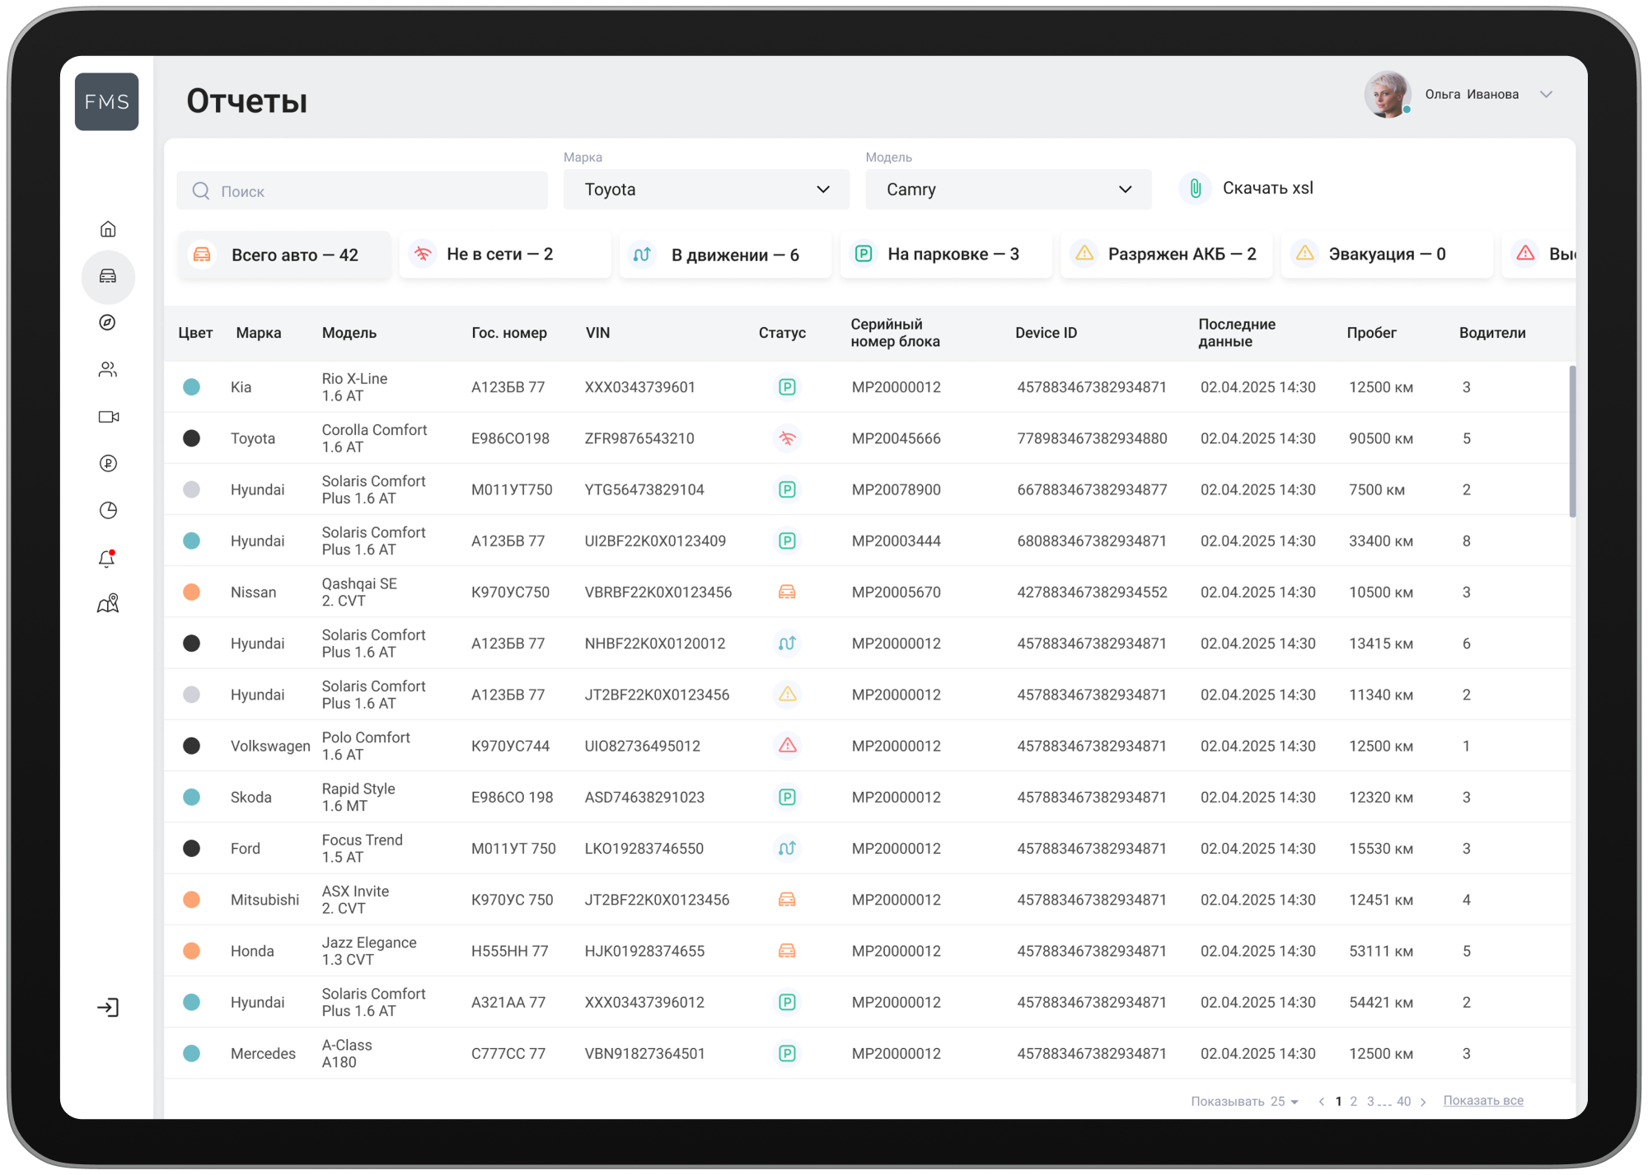Select the vehicles car icon in sidebar
1648x1175 pixels.
coord(108,276)
